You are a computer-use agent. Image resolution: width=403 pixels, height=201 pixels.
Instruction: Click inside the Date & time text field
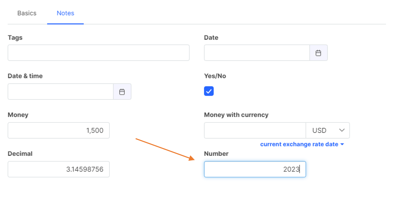(61, 92)
